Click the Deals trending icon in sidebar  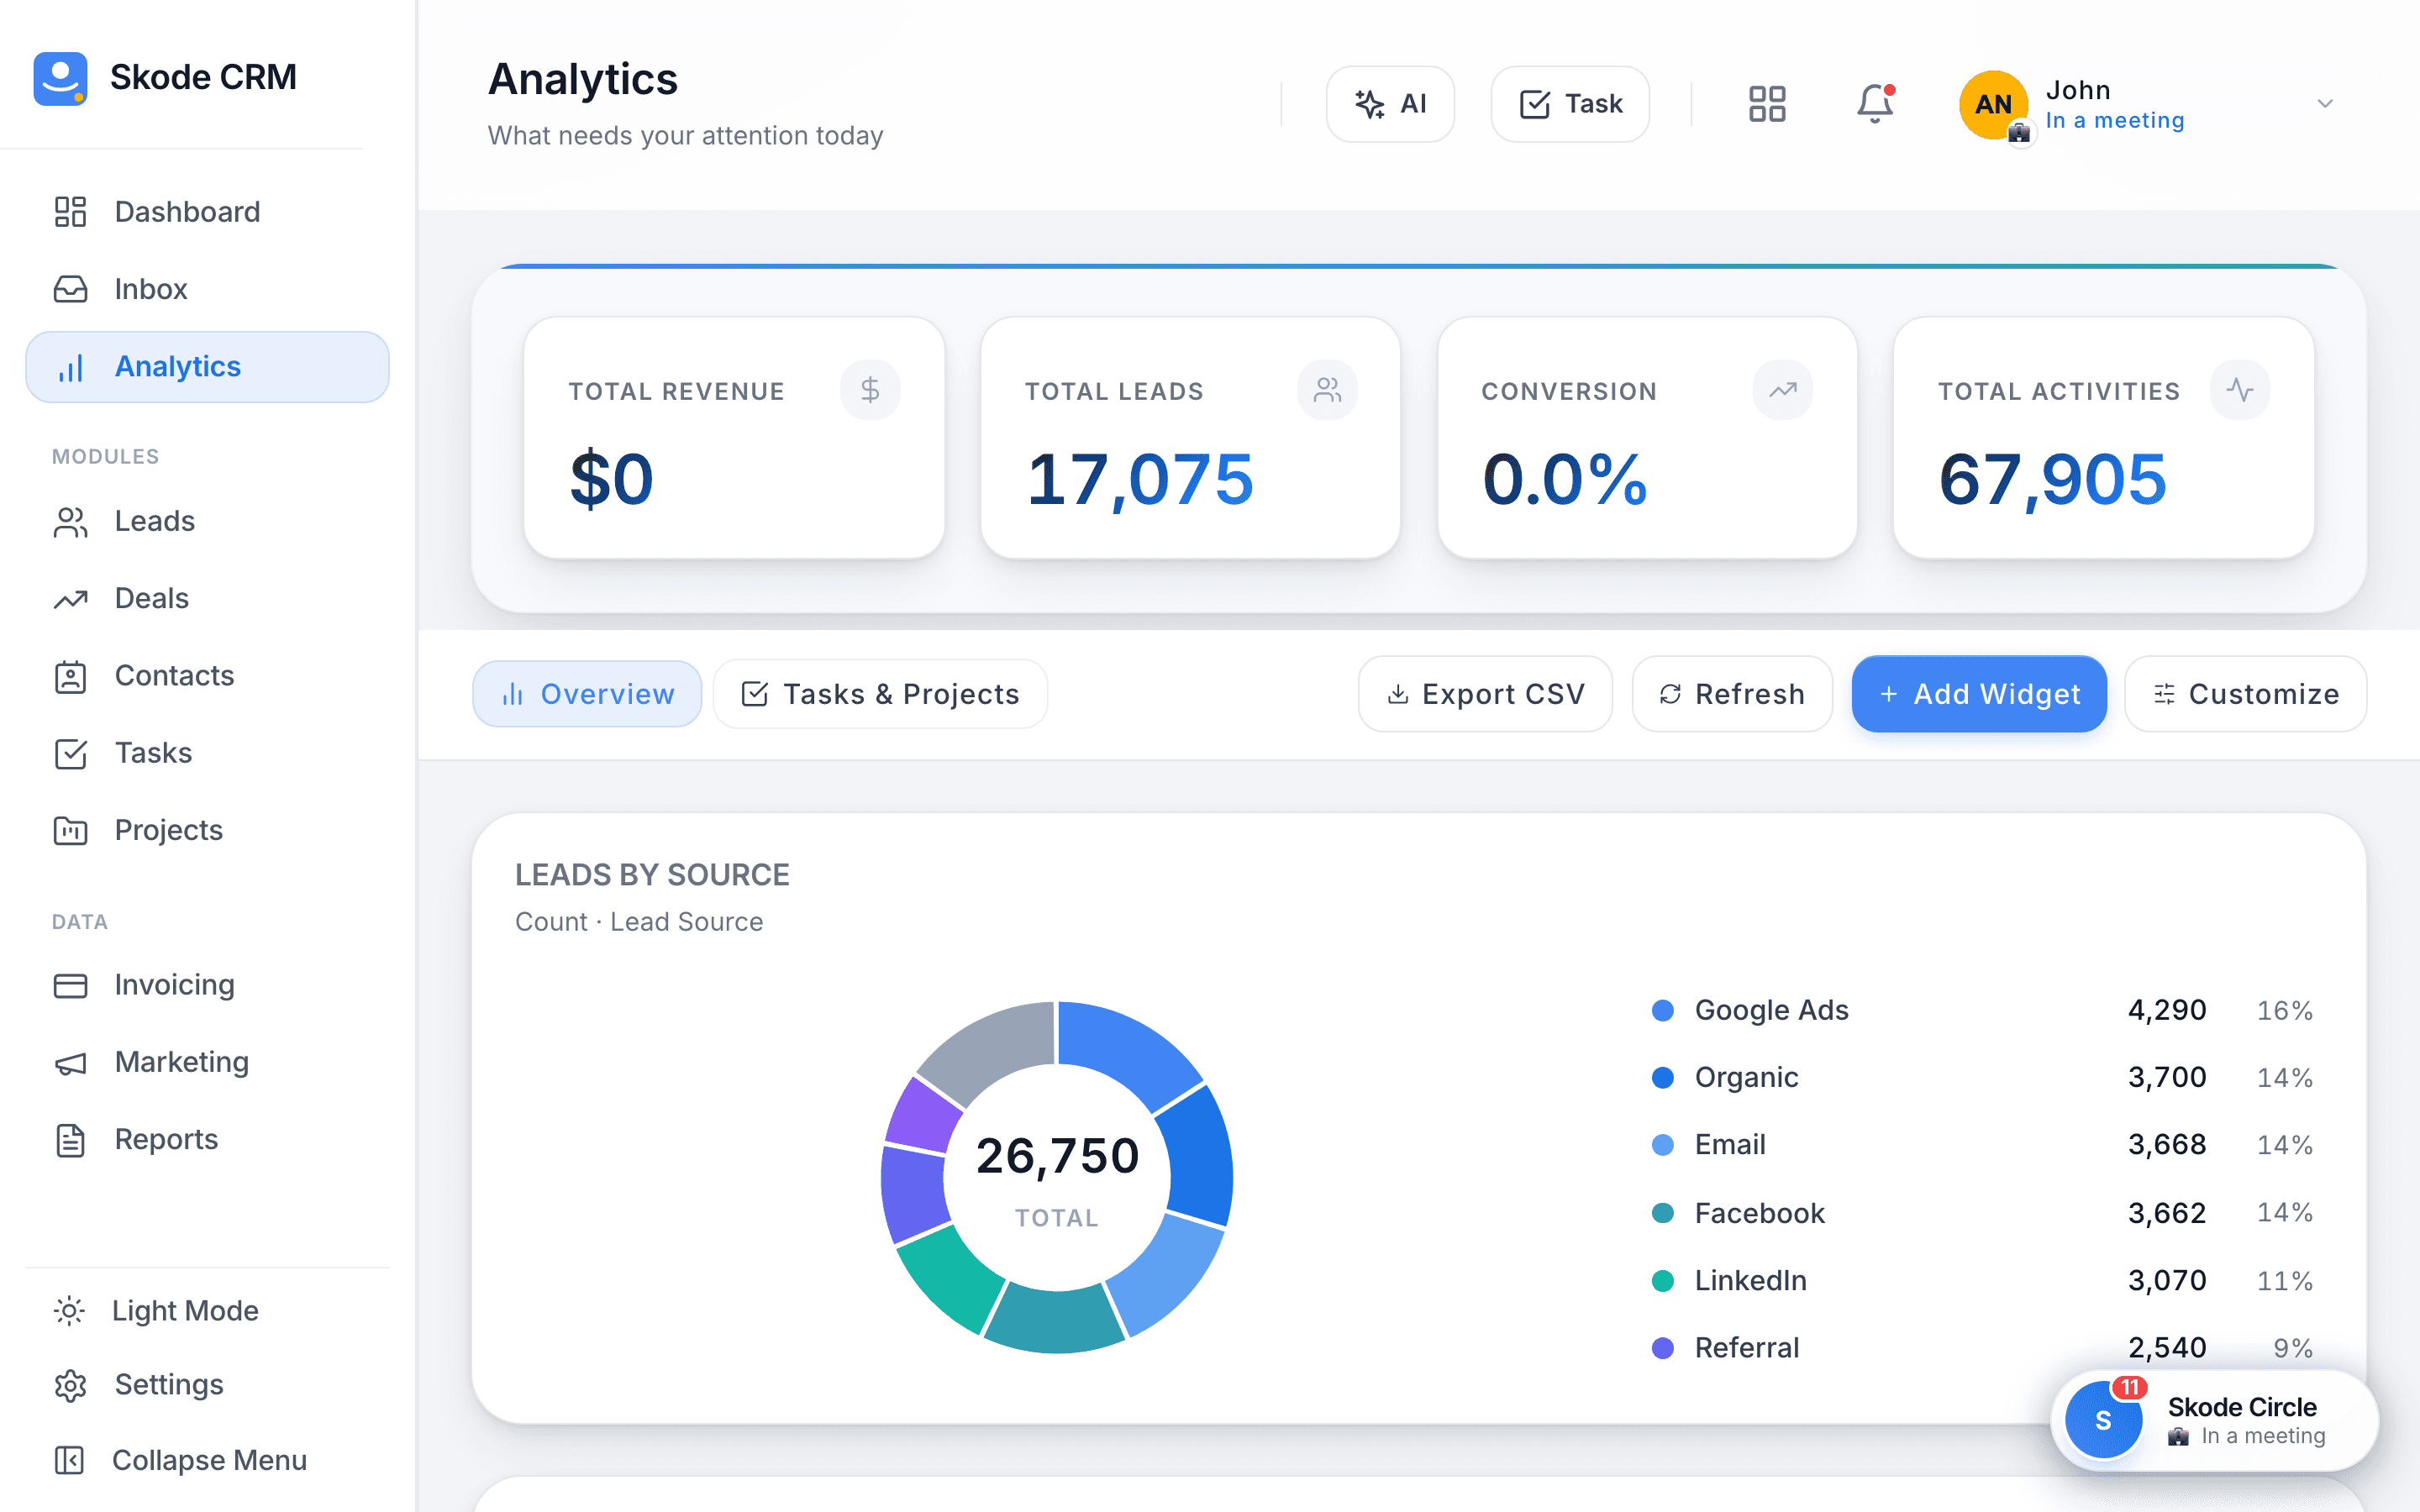[70, 598]
